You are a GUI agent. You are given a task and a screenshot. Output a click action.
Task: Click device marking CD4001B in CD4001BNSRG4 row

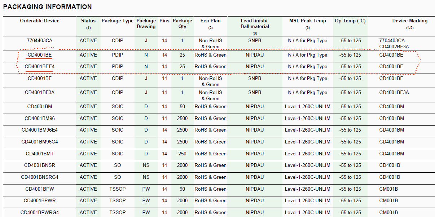[x=390, y=177]
